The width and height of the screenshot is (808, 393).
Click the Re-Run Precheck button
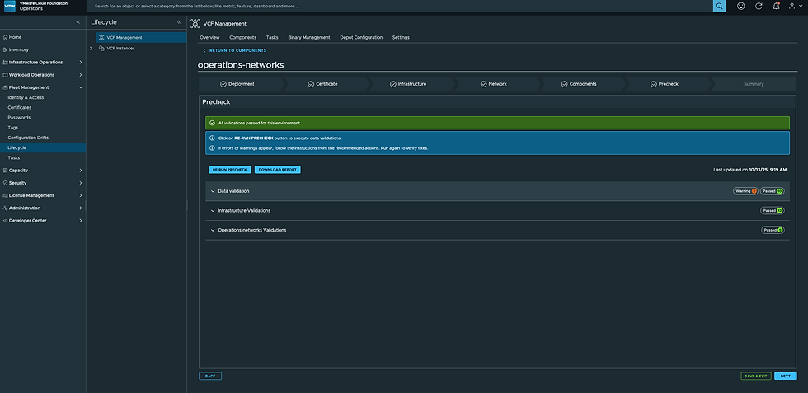tap(229, 170)
